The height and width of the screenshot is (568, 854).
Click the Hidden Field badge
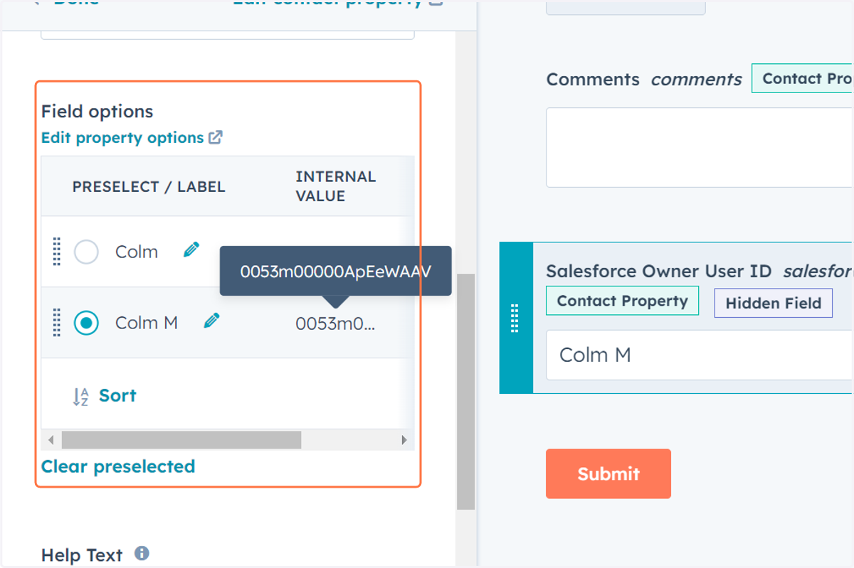click(x=774, y=303)
